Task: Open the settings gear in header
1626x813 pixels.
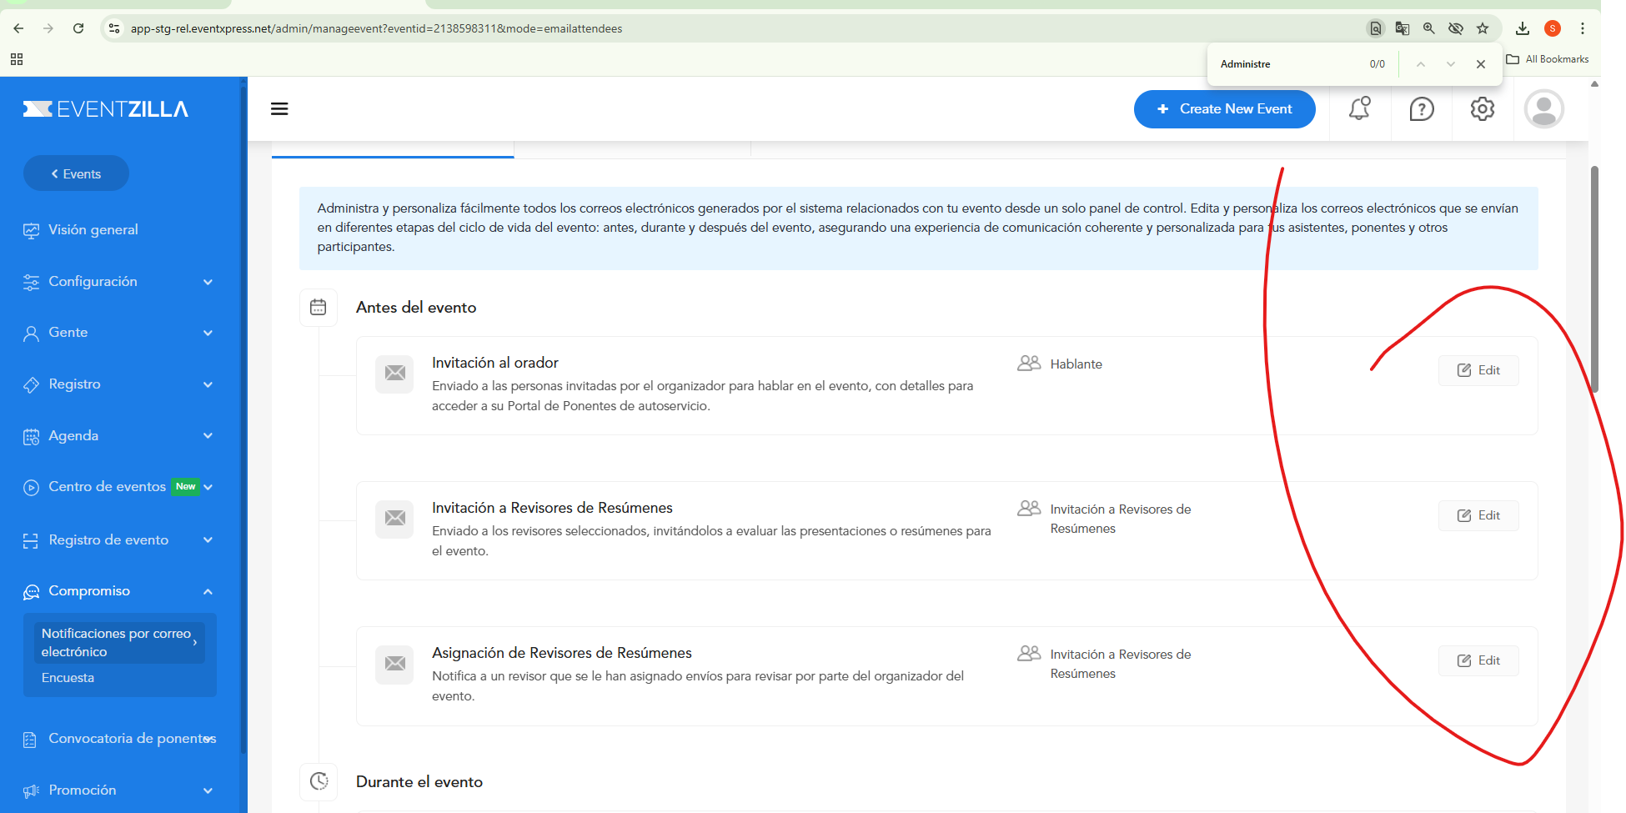Action: click(x=1483, y=108)
